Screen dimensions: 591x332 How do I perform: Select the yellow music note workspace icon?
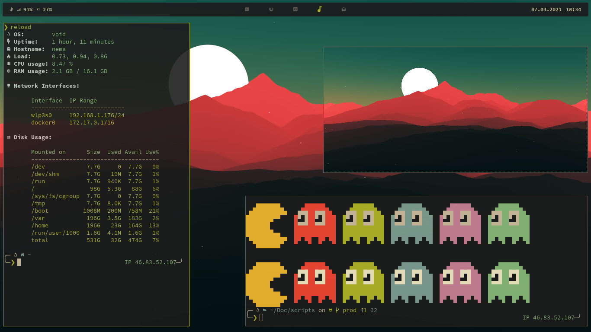320,9
